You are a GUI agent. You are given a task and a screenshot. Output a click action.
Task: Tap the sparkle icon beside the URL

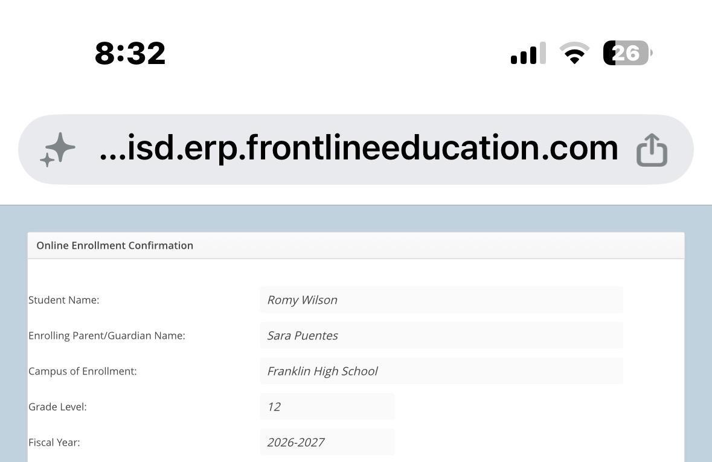(x=57, y=149)
